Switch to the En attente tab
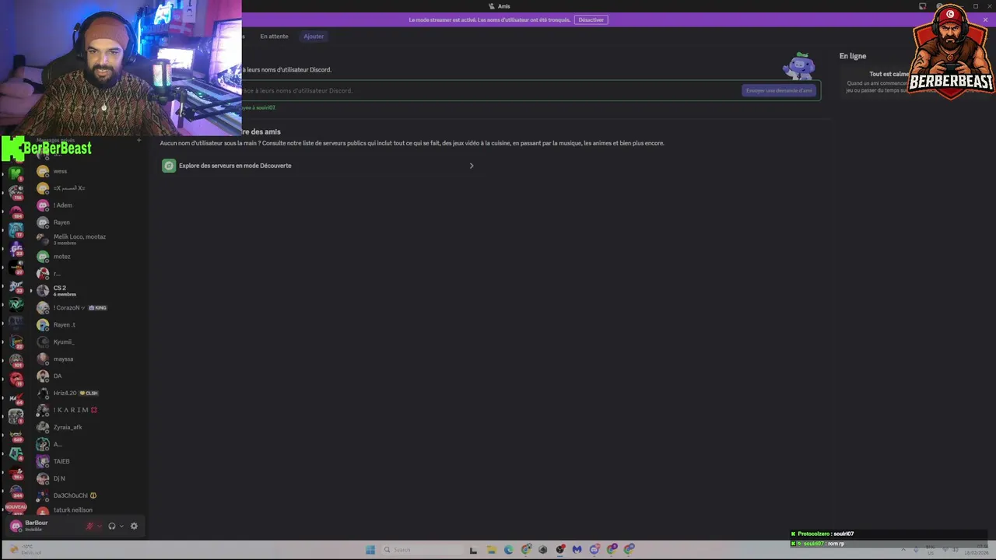 pos(274,37)
